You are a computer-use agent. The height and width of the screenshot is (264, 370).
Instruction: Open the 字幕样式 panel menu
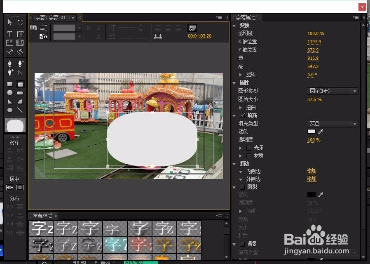(219, 215)
